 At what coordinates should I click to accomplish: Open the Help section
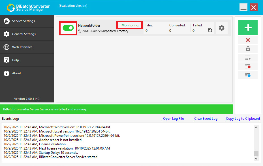coord(16,60)
